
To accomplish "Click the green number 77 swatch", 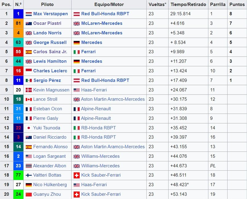I will click(18, 175).
